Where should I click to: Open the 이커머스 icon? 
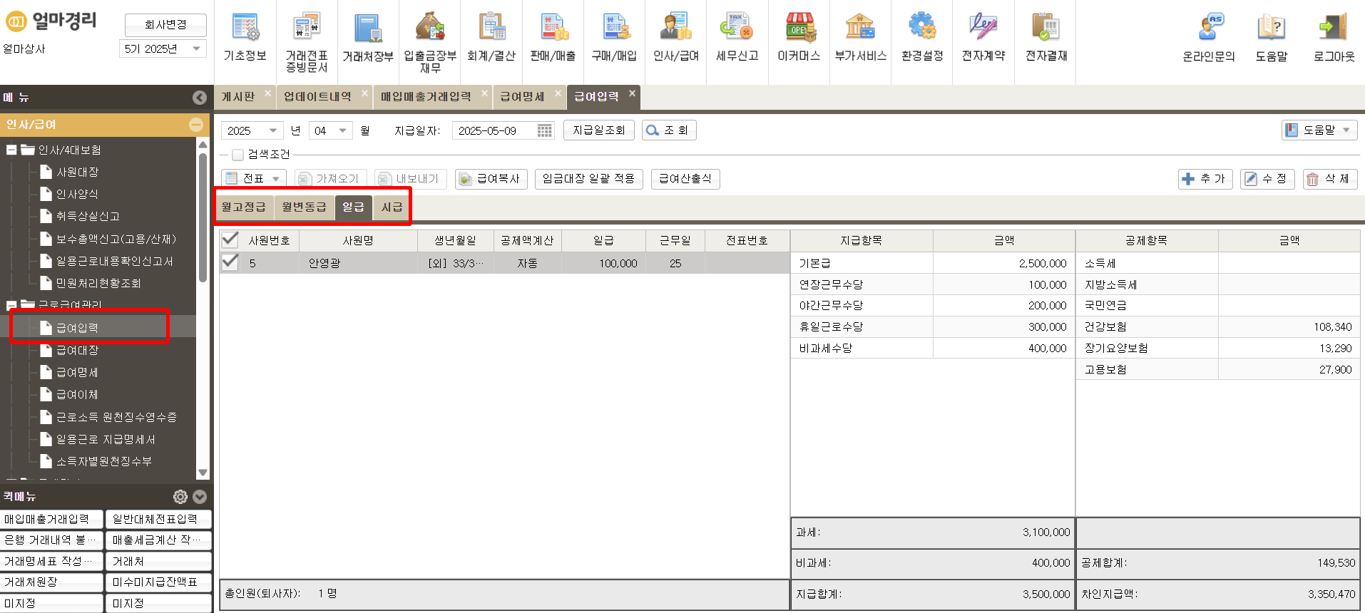point(799,37)
